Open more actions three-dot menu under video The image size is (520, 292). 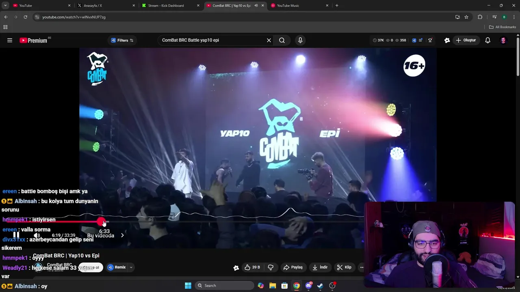(x=362, y=267)
